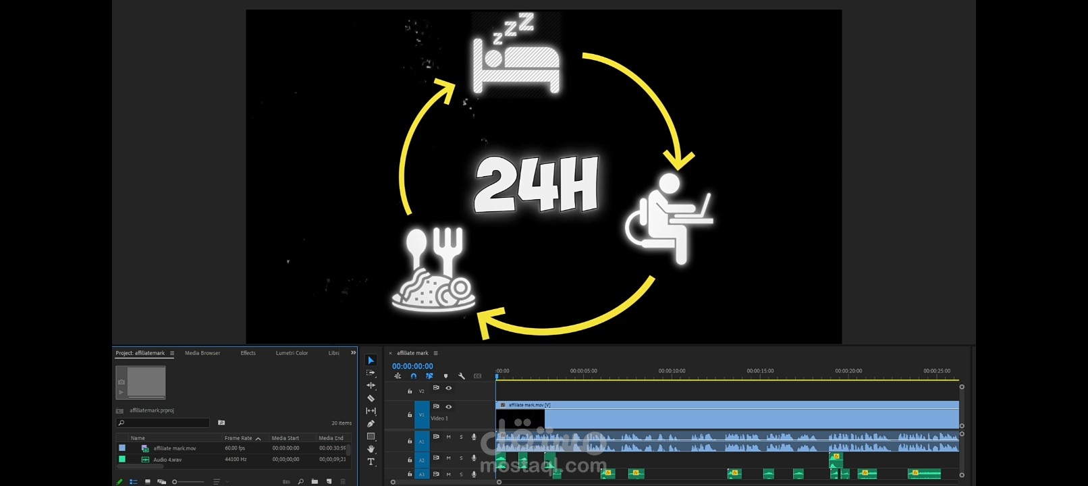Expand hidden panel tabs double-chevron
The height and width of the screenshot is (486, 1088).
353,352
